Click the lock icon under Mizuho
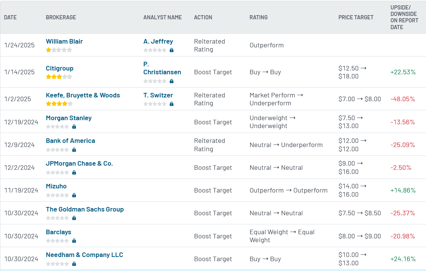426x271 pixels. [x=74, y=195]
